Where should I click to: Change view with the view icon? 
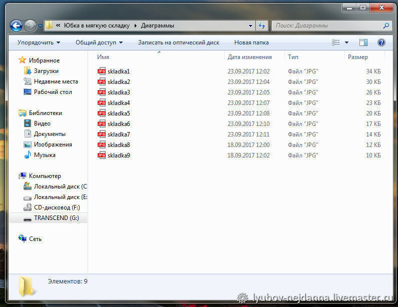click(x=335, y=42)
